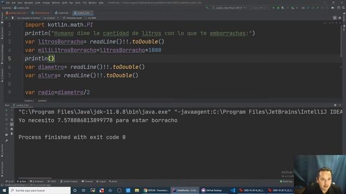Pin the Run tab

click(6, 141)
